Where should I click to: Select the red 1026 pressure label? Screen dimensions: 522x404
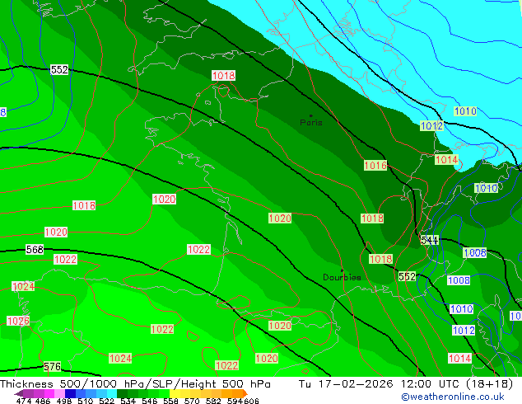18,321
